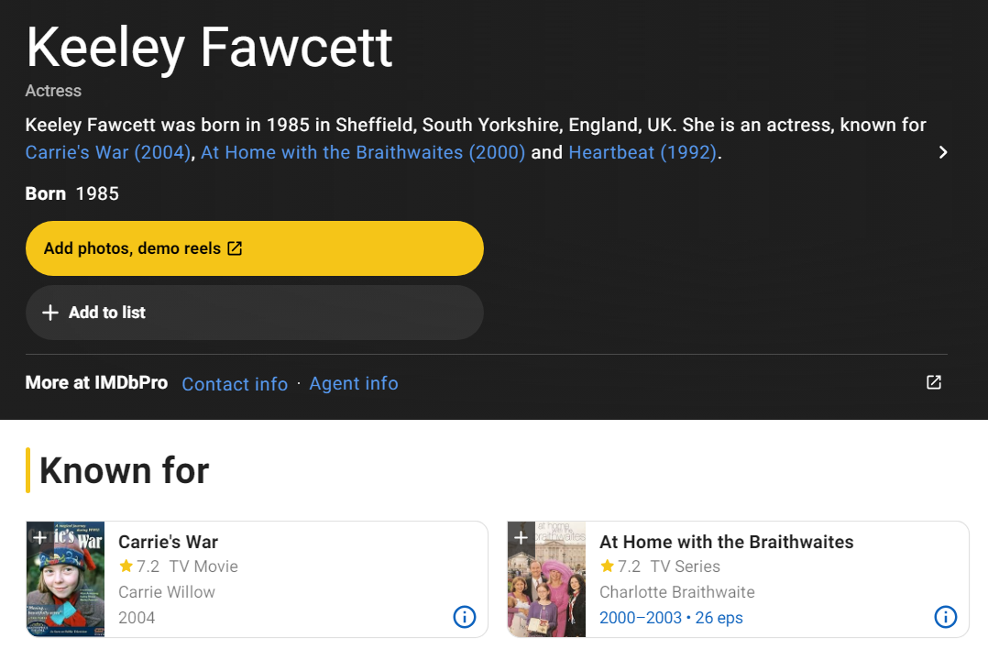Expand biography with the right chevron
988x649 pixels.
[x=943, y=152]
